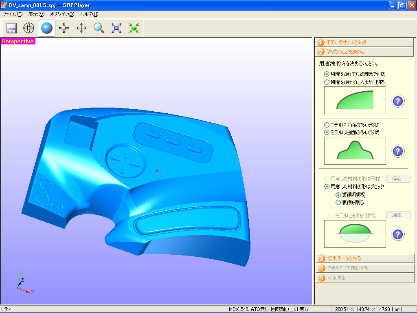Viewport: 417px width, 313px height.
Task: Click the save icon in the toolbar
Action: coord(11,28)
